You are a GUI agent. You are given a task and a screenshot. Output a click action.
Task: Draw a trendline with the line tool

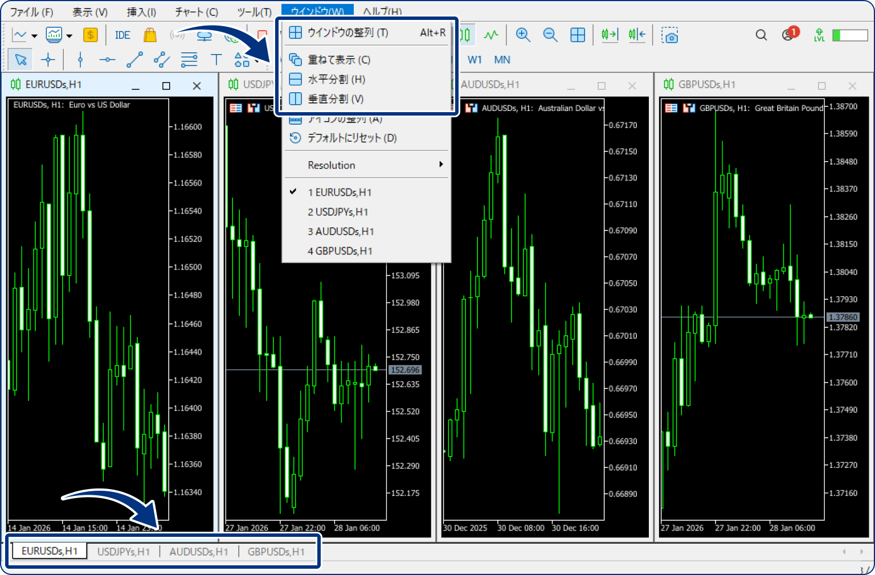coord(134,60)
